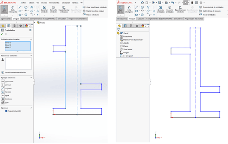Open Line tool dropdown arrow in left window

(x=22, y=7)
